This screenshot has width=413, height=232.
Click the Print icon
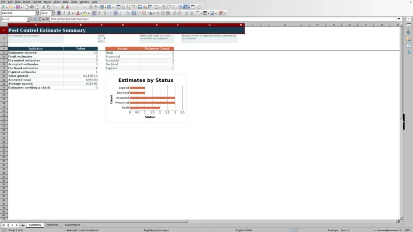[x=32, y=7]
